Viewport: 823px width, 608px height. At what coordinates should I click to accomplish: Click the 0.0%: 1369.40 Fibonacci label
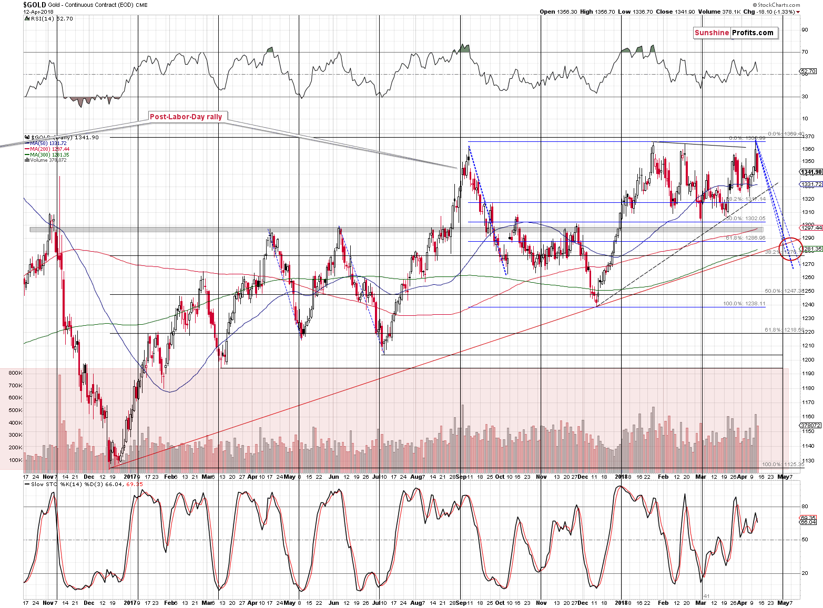pyautogui.click(x=786, y=134)
